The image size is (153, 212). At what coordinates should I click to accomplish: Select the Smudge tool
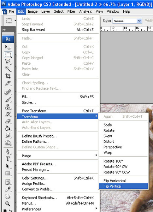point(8,135)
